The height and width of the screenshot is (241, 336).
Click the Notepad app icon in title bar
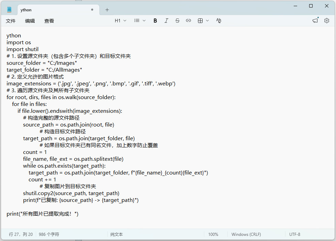coord(9,10)
